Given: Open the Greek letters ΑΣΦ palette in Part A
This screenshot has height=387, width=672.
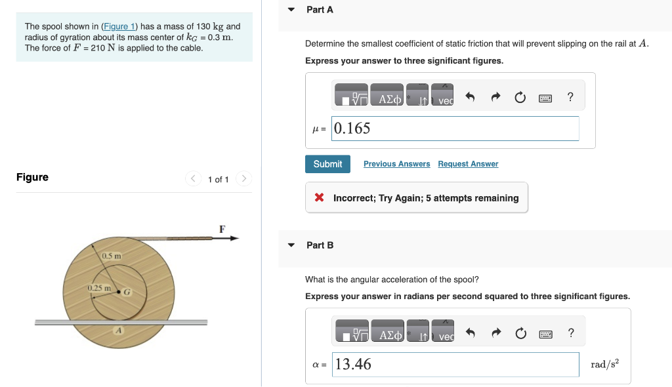Looking at the screenshot, I should (387, 94).
